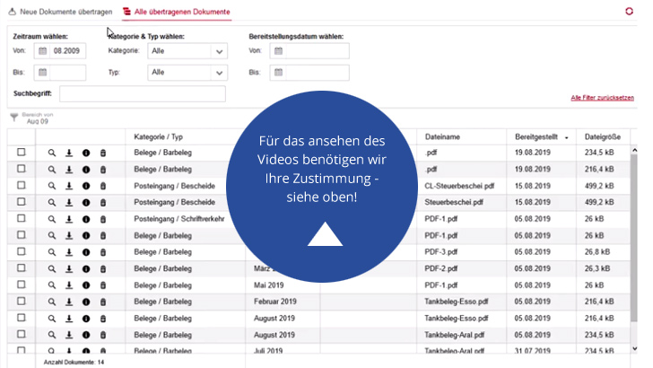Preview the CL-Steuerbescheid.pdf document with magnifier icon
653x368 pixels.
(x=52, y=185)
